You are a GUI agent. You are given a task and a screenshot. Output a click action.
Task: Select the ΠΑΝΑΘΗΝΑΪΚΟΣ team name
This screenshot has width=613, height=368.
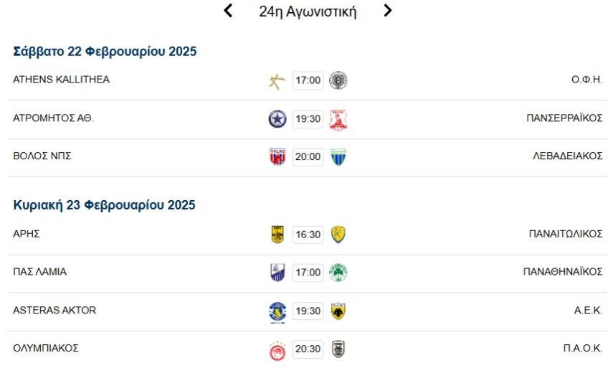[x=563, y=272]
